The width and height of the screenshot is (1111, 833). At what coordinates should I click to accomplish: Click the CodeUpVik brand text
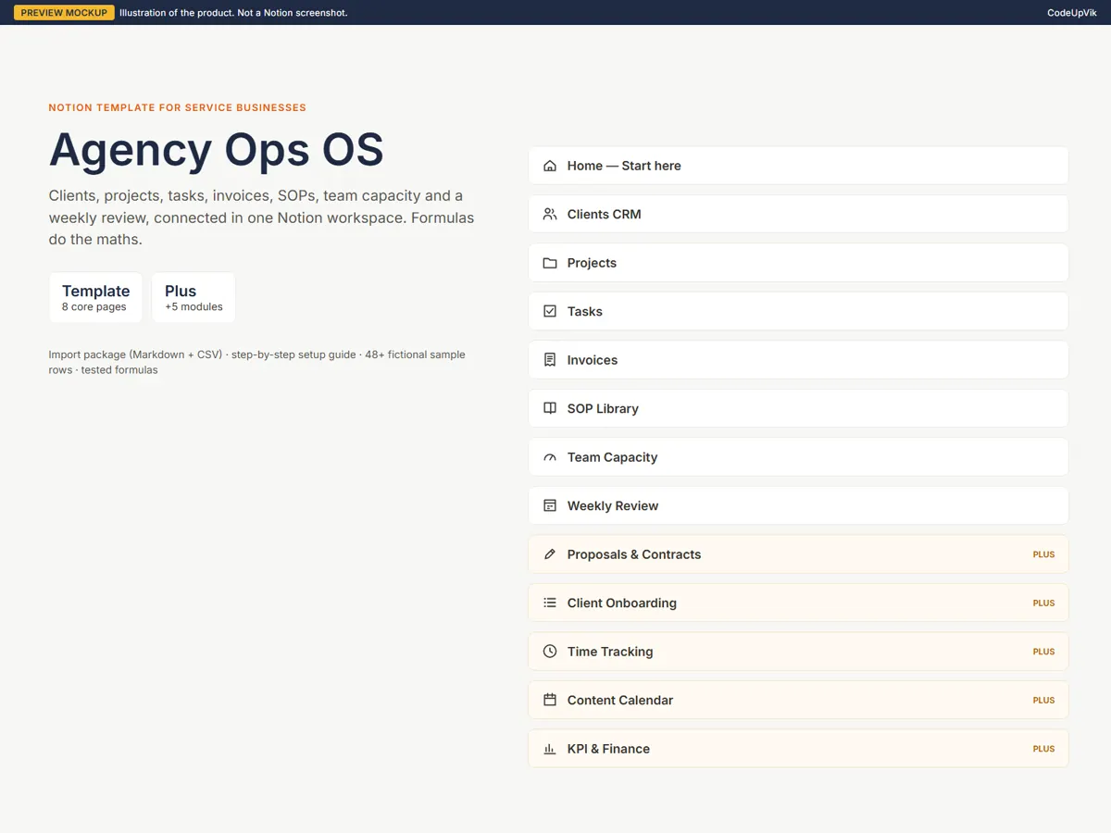pyautogui.click(x=1072, y=13)
